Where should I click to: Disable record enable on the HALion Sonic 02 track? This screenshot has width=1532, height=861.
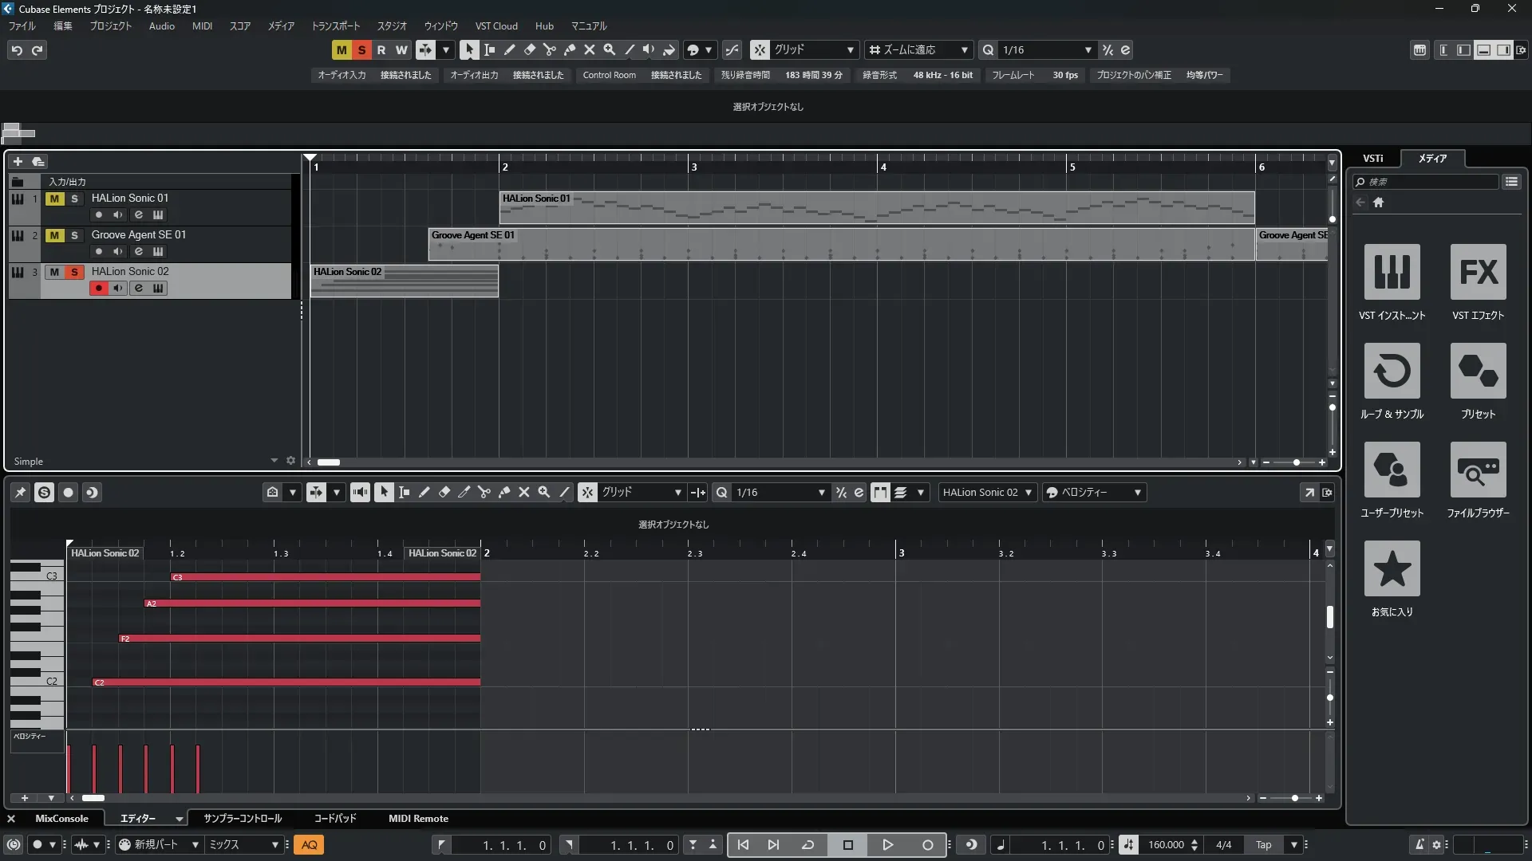[x=98, y=289]
